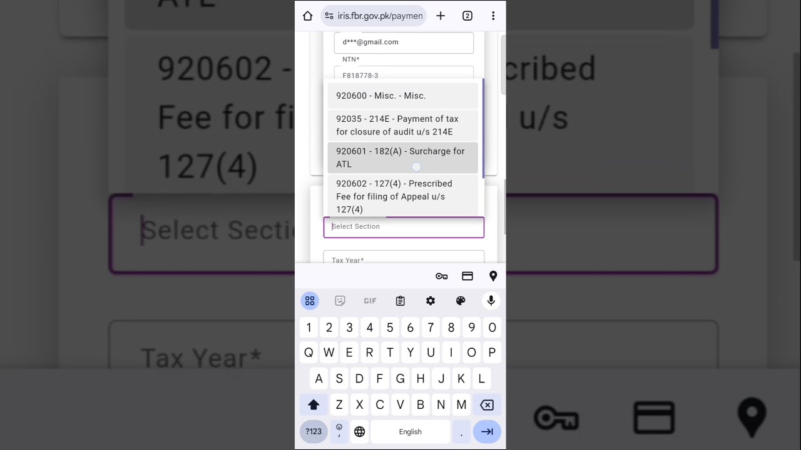Tap the English space bar

[411, 432]
